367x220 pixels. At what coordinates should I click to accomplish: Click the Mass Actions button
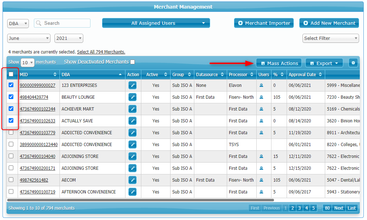tap(279, 63)
